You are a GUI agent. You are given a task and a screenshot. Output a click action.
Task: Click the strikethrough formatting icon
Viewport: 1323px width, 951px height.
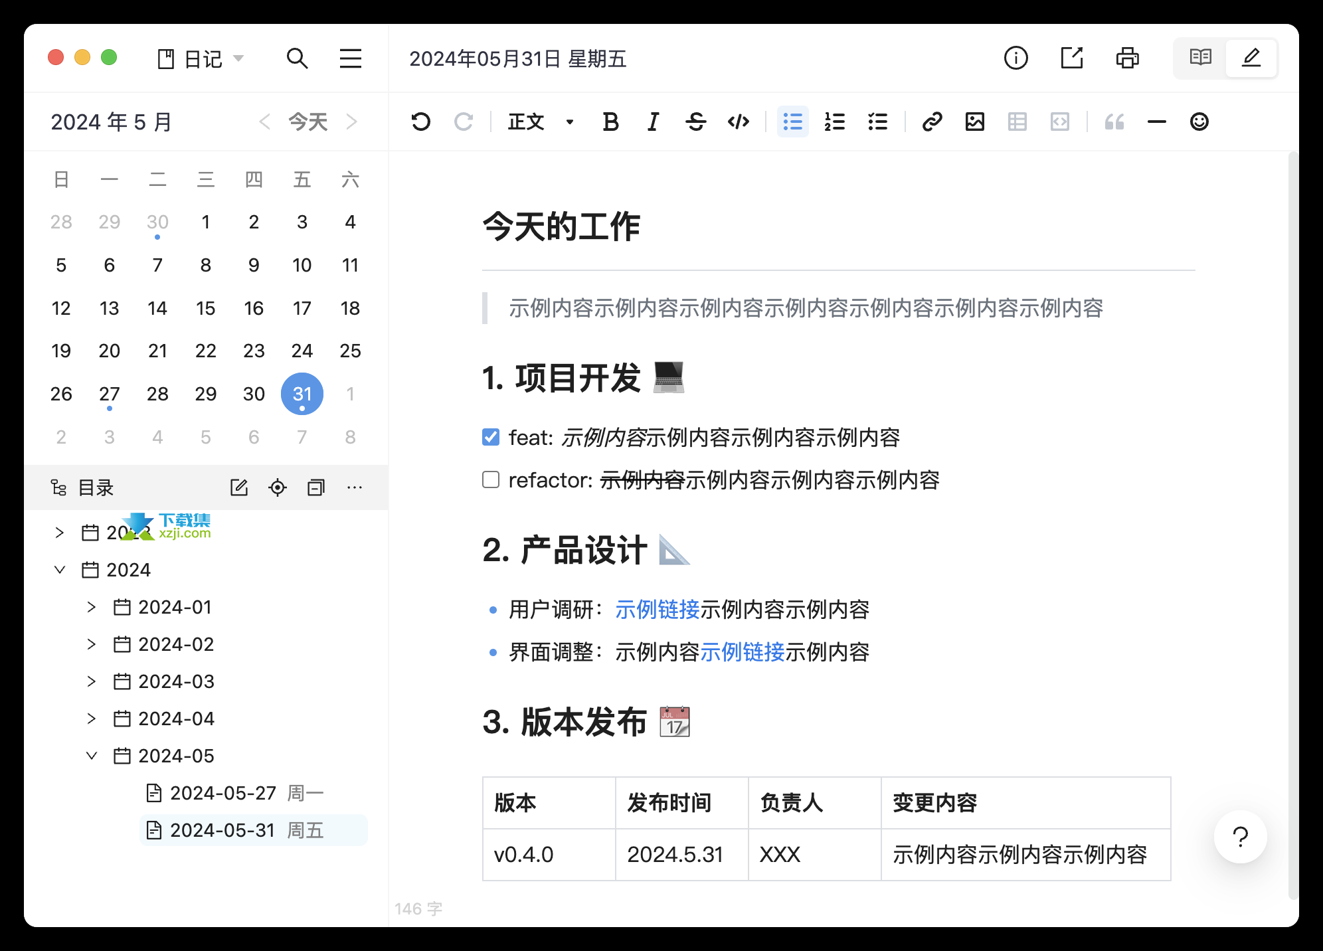pos(695,122)
